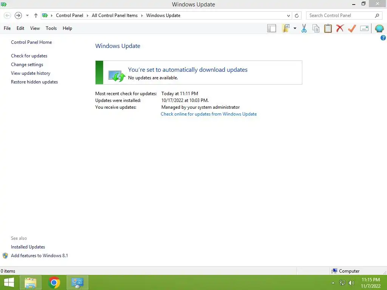The width and height of the screenshot is (387, 290).
Task: Click Restore hidden updates
Action: (x=34, y=82)
